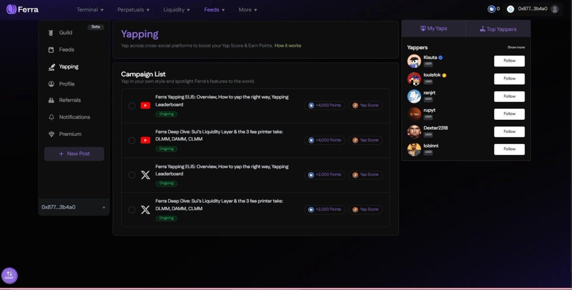Click the New Post button
This screenshot has width=572, height=290.
[74, 154]
